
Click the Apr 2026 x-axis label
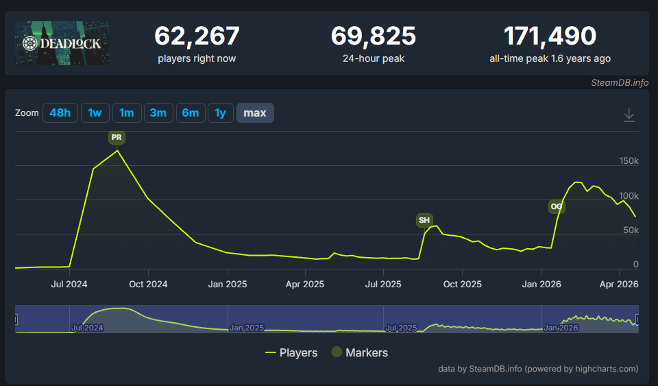click(x=619, y=284)
